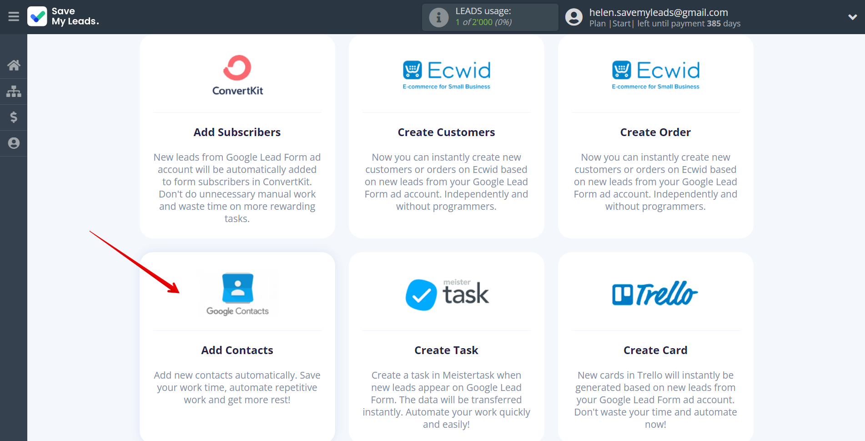Select the Ecwid logo for Create Order
This screenshot has width=865, height=441.
pos(655,75)
